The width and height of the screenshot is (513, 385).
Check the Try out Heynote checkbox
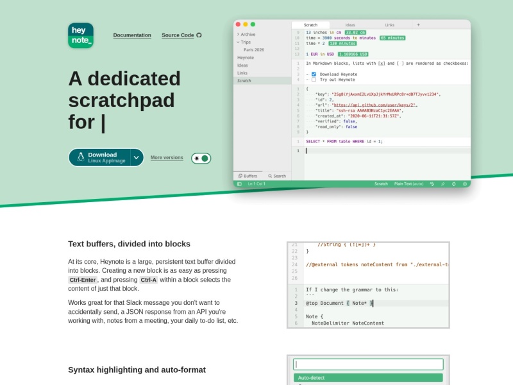(314, 80)
